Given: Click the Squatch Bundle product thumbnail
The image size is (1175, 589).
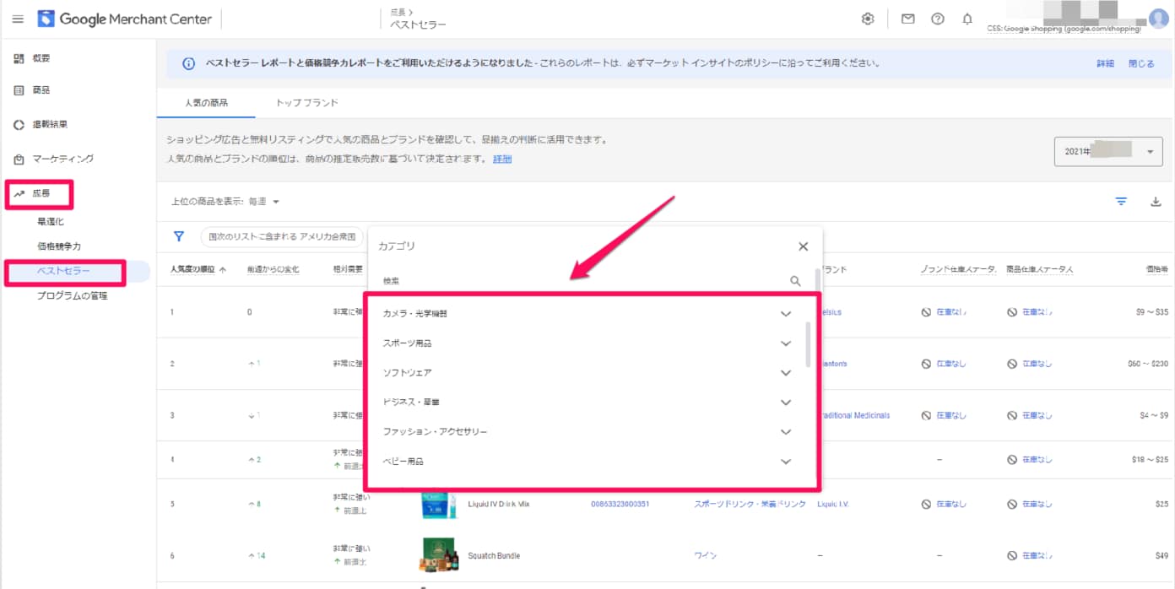Looking at the screenshot, I should 437,554.
